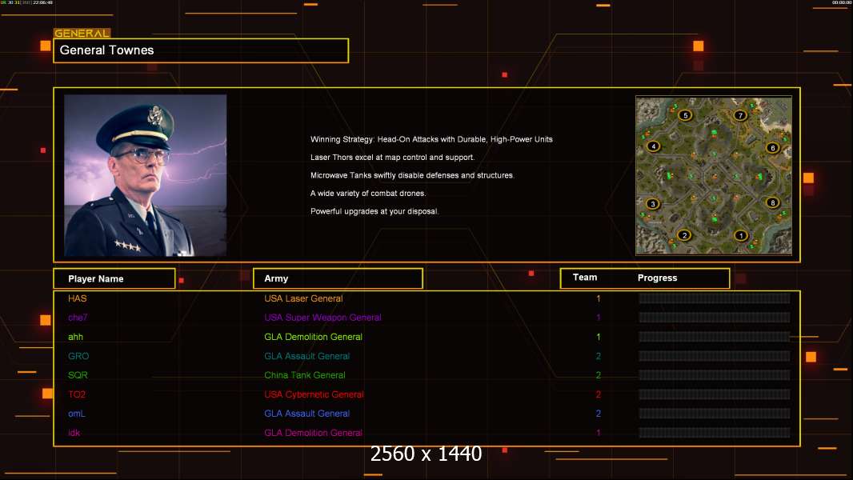Click the loading progress bar for idk
Viewport: 853px width, 480px height.
click(x=715, y=433)
